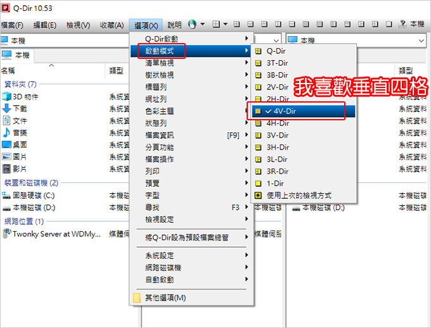Choose 3T-Dir in the startup submenu

304,63
